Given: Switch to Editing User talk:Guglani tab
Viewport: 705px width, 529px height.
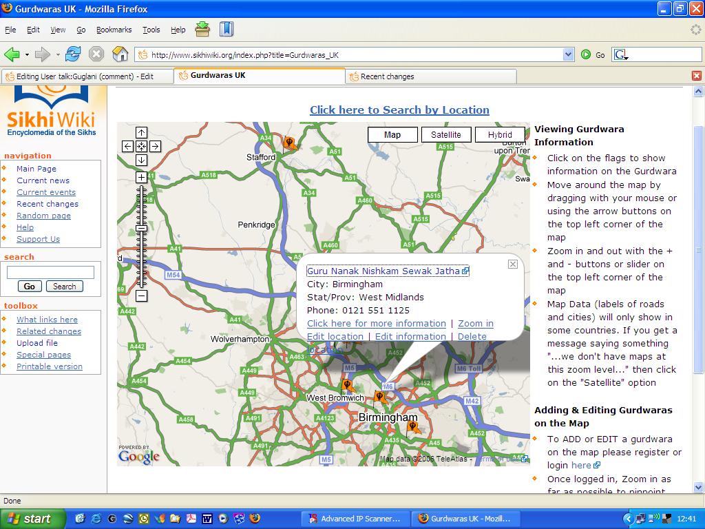Looking at the screenshot, I should [x=87, y=76].
